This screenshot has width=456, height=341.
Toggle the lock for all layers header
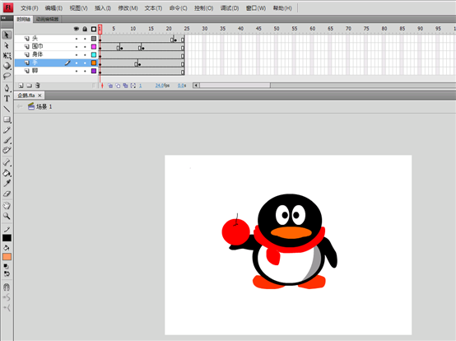85,29
